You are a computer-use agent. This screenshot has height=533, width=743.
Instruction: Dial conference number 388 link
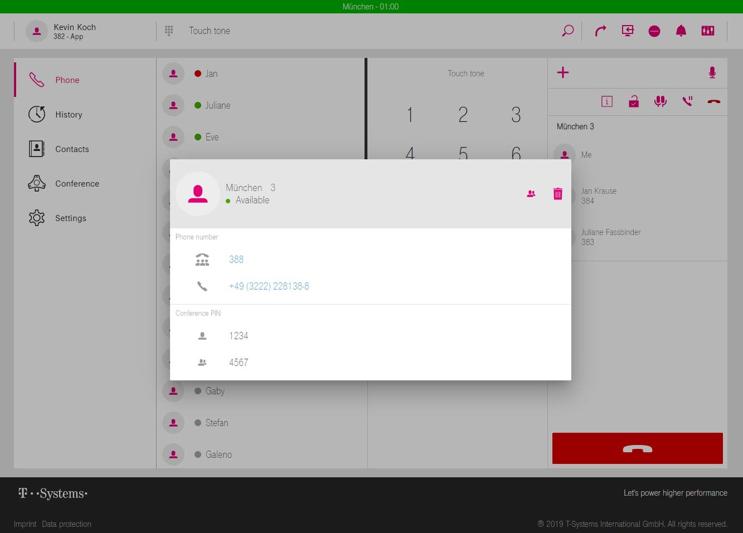click(x=236, y=259)
